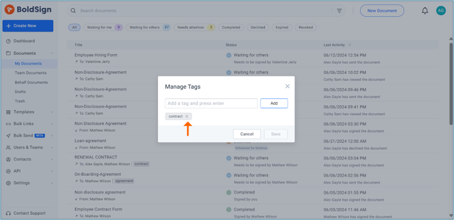
Task: Click the BoldSign logo
Action: [28, 9]
